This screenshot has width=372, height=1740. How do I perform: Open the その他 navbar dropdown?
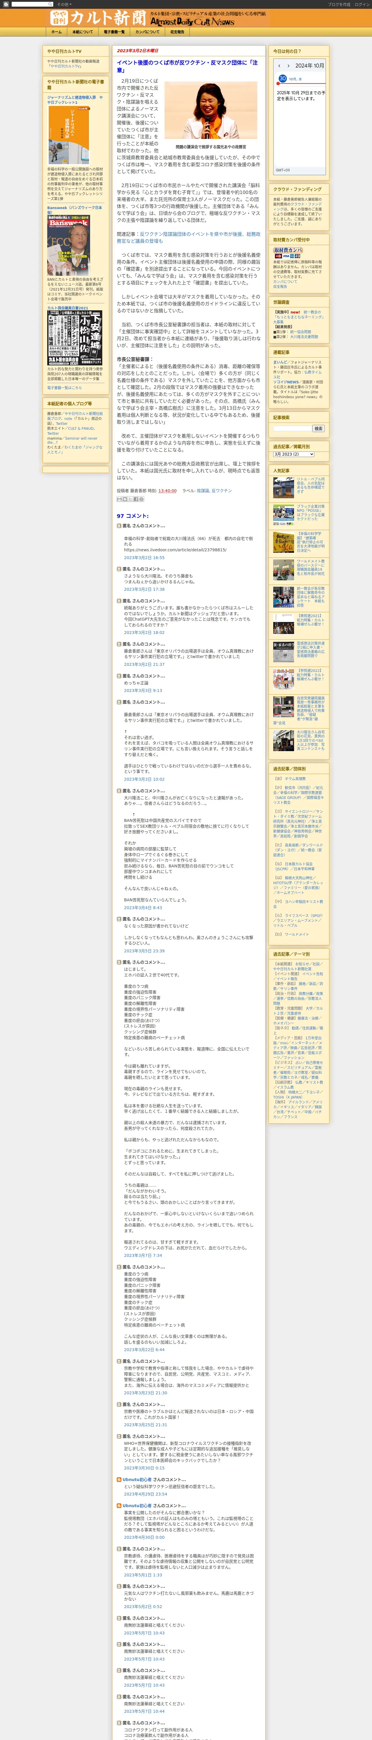(64, 4)
